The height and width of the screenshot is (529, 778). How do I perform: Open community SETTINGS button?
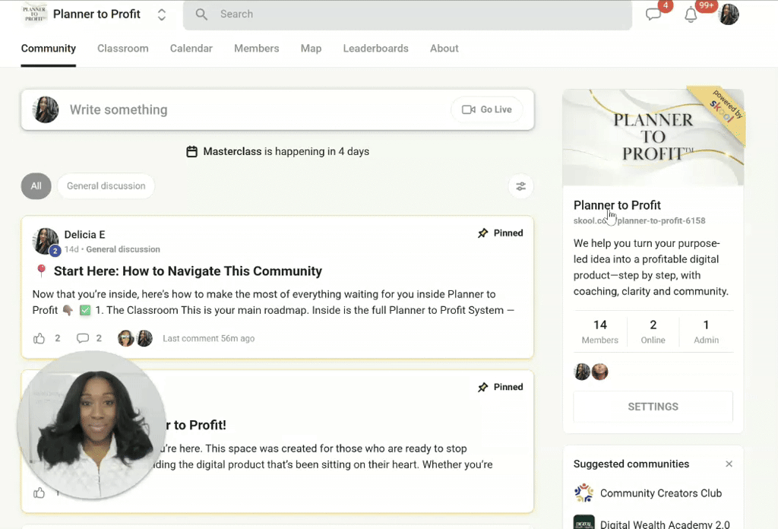point(653,407)
